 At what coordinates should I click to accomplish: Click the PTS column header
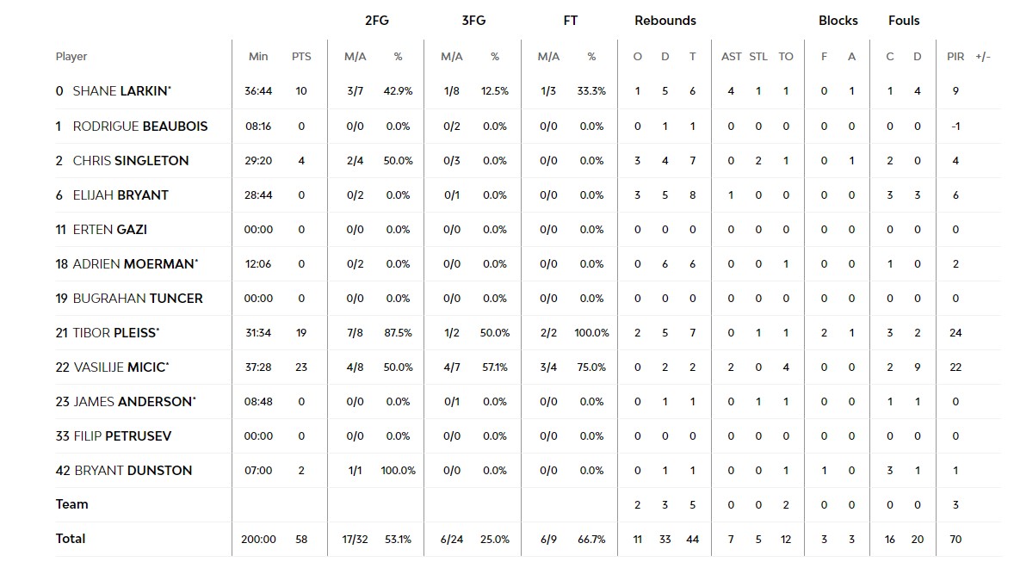pyautogui.click(x=301, y=57)
